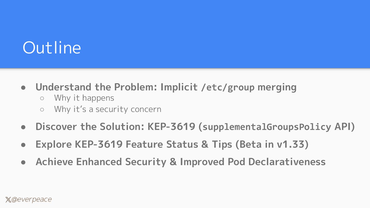
Task: Click the "Why it's a security concern" sub-item
Action: 108,109
